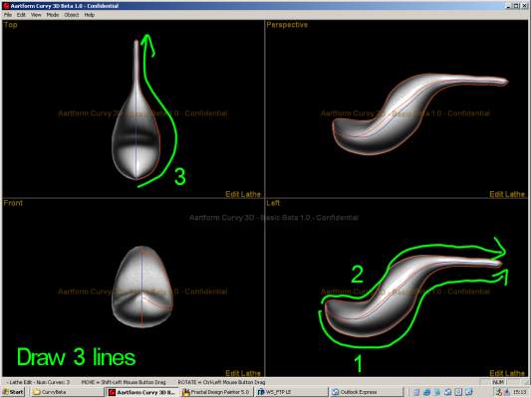Click Edit Lathe in the Perspective viewport
The image size is (531, 398).
(507, 194)
